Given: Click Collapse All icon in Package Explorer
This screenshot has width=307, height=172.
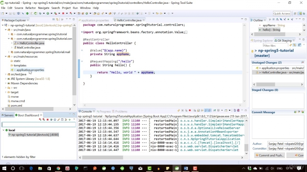Looking at the screenshot, I should click(x=53, y=19).
